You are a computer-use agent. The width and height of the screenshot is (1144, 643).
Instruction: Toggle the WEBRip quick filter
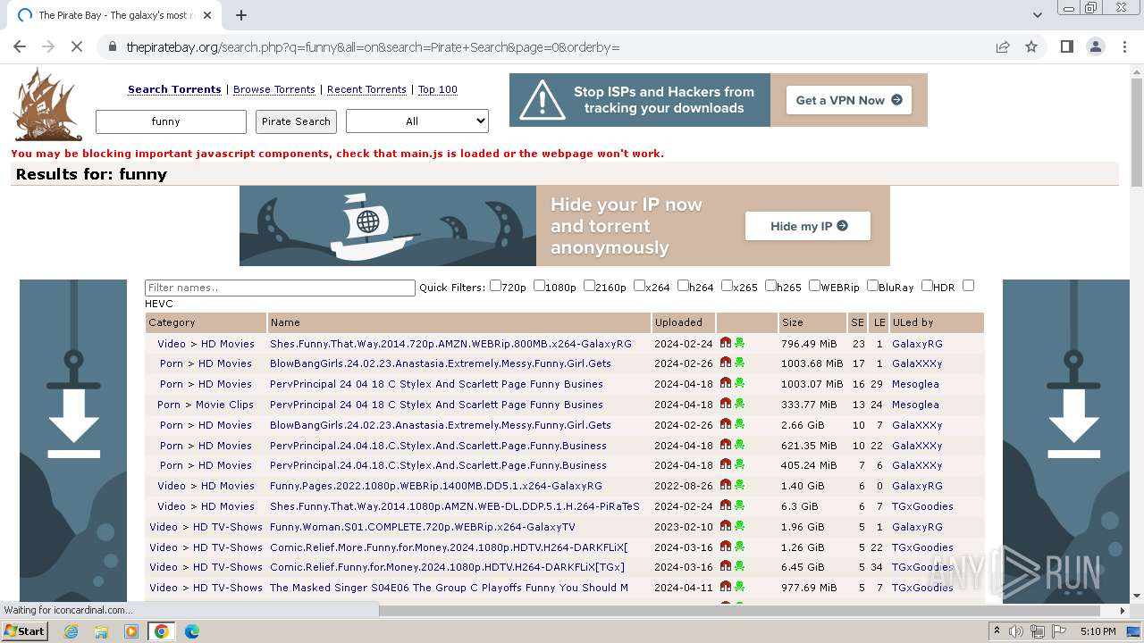click(814, 286)
